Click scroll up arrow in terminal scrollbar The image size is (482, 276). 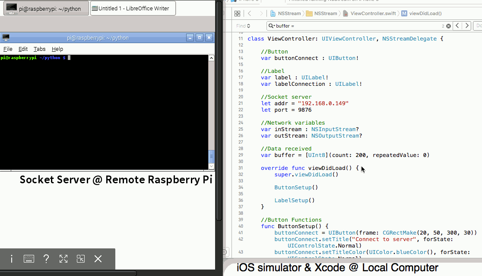(211, 58)
